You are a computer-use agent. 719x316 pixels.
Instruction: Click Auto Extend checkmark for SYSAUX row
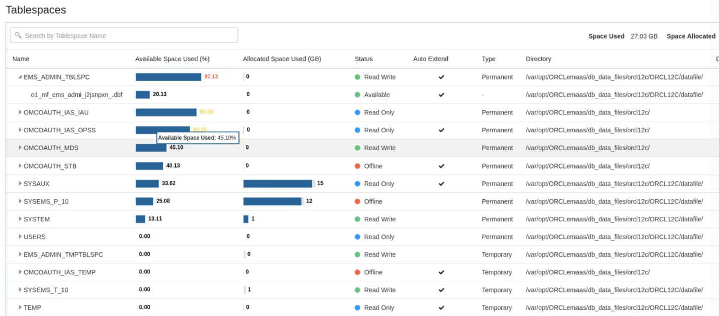click(441, 184)
